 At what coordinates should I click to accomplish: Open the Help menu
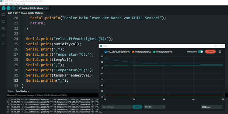(x=23, y=4)
